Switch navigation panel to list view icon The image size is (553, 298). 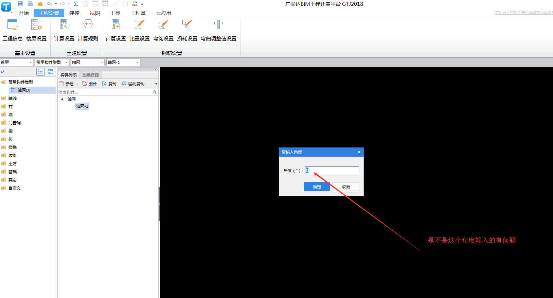point(41,72)
